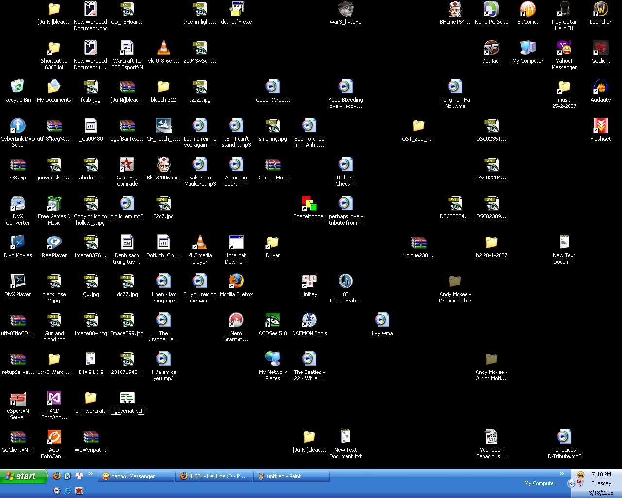The image size is (622, 498).
Task: Click the Audacity desktop shortcut
Action: click(x=601, y=90)
